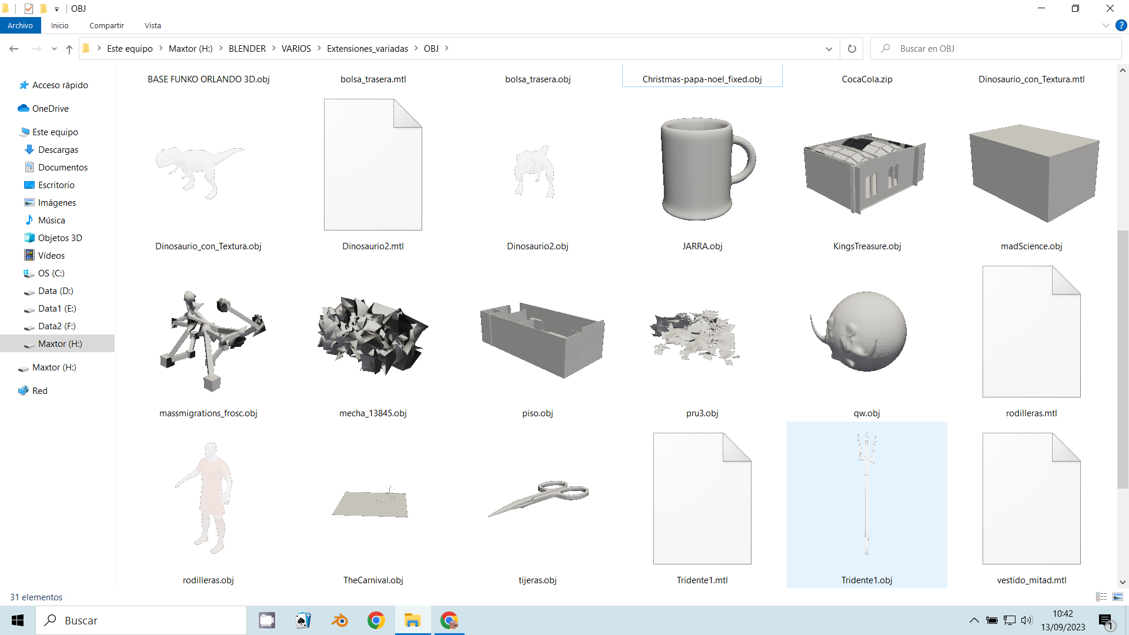The width and height of the screenshot is (1129, 635).
Task: Click BLENDER in the breadcrumb path
Action: tap(247, 49)
